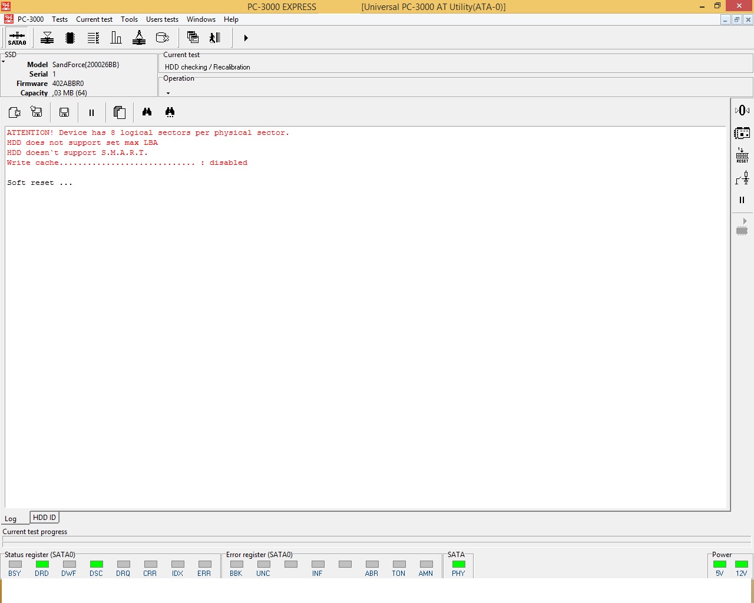Click the first binoculars find icon
The width and height of the screenshot is (754, 603).
pyautogui.click(x=147, y=112)
